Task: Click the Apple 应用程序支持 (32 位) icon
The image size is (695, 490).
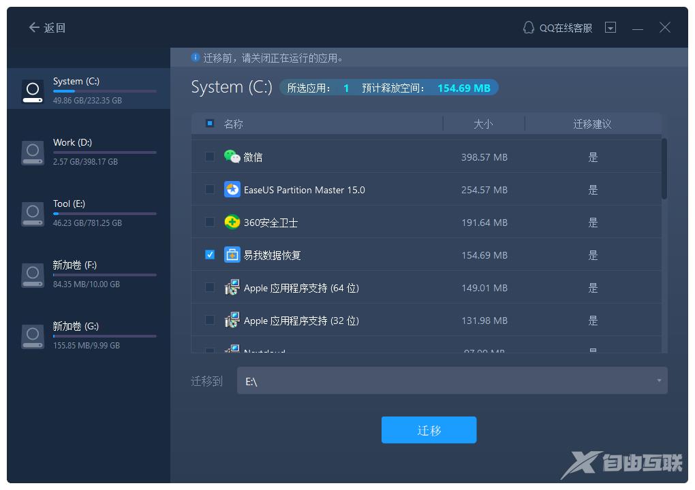Action: tap(232, 320)
